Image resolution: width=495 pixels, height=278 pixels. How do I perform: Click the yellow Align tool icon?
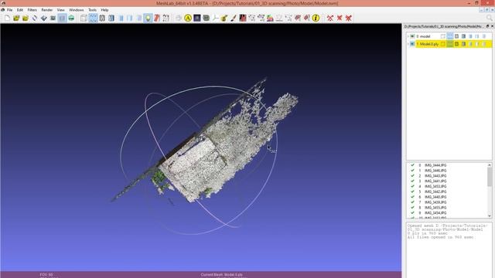click(x=188, y=19)
